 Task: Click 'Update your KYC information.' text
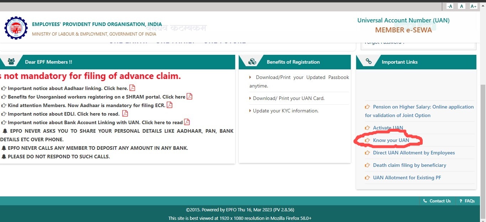tap(286, 111)
